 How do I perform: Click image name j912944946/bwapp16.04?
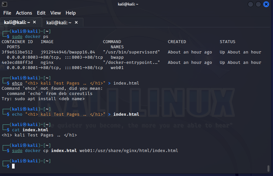(x=68, y=52)
